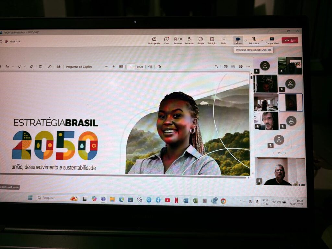Zoom out the PDF with minus
This screenshot has height=249, width=332.
pos(106,66)
